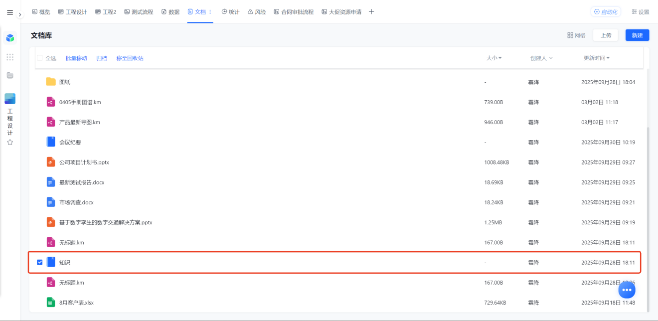This screenshot has height=321, width=658.
Task: Switch to the 大促资源申请 tab
Action: [x=341, y=12]
